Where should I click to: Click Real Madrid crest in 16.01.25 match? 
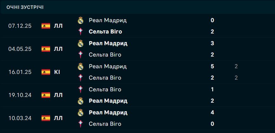(81, 66)
